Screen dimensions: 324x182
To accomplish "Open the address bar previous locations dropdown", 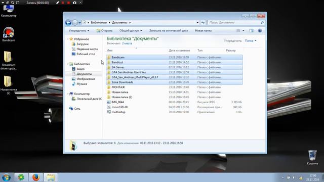I will [197, 22].
